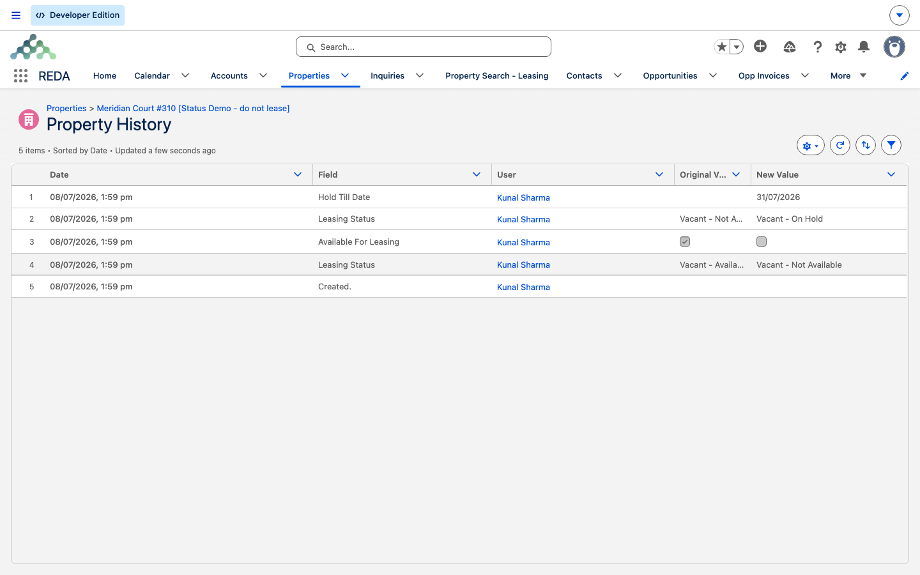The height and width of the screenshot is (575, 920).
Task: Expand the Date column header menu
Action: point(298,174)
